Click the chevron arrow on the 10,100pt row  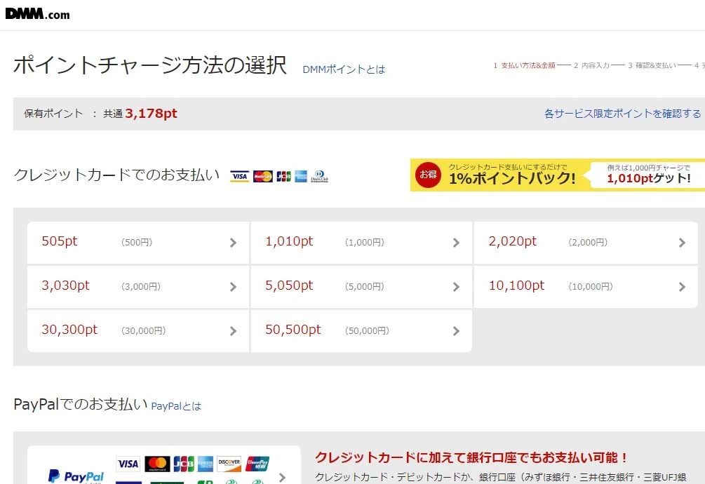682,287
